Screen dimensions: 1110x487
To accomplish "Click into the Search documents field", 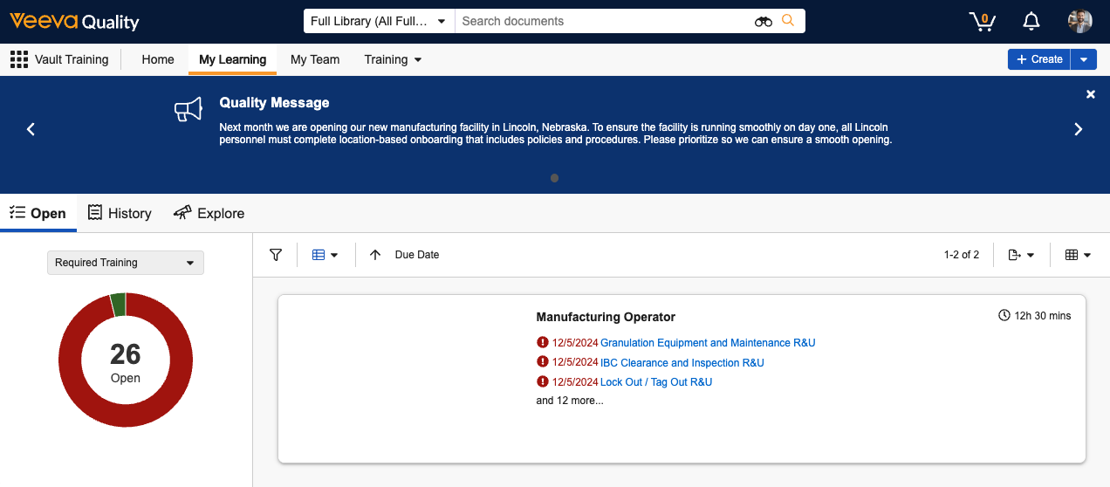I will [605, 21].
